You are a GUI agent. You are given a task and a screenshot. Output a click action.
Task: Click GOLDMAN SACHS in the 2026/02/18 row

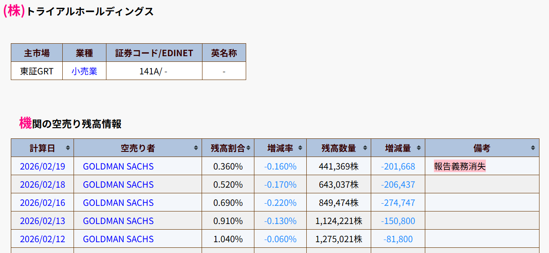point(118,185)
